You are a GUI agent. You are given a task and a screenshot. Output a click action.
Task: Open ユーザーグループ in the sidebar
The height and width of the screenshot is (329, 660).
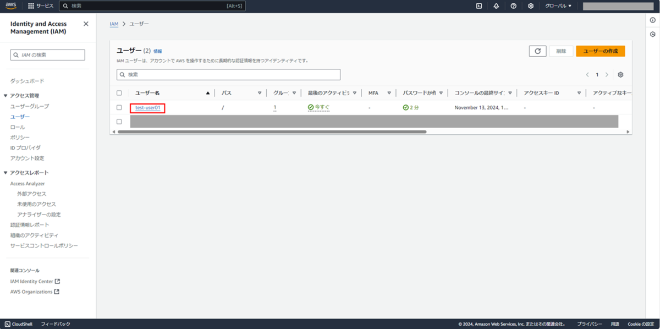(x=30, y=106)
